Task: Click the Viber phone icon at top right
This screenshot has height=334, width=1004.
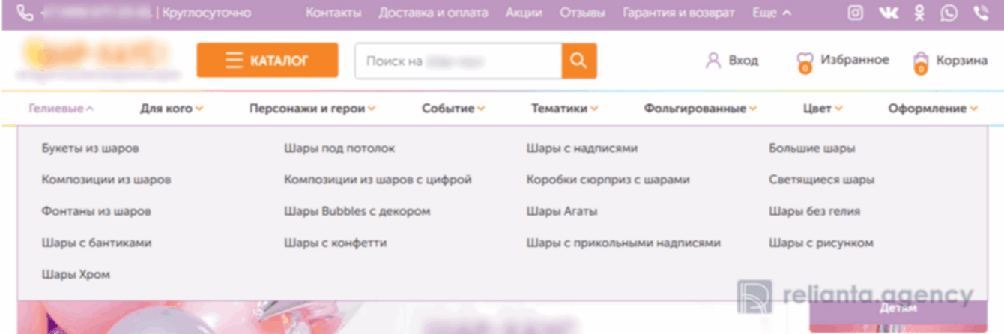Action: (980, 13)
